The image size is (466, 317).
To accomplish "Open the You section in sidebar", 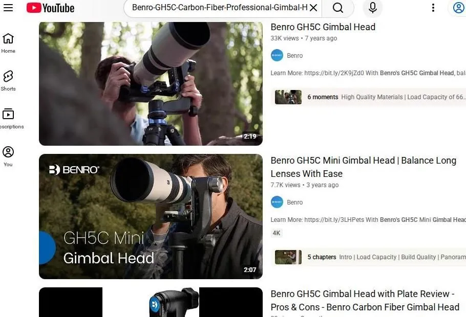I will pos(8,156).
